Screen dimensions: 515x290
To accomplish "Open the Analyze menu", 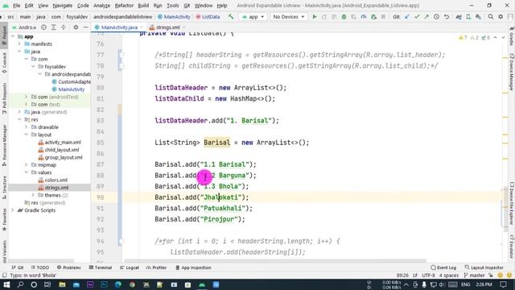I will coord(101,6).
